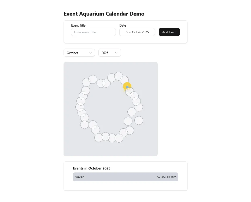Click the Enter event title field

click(x=93, y=32)
